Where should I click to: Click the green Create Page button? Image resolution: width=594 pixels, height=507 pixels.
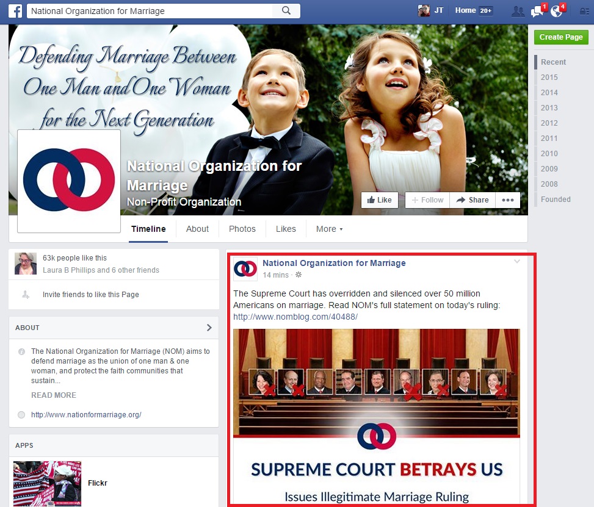coord(561,37)
